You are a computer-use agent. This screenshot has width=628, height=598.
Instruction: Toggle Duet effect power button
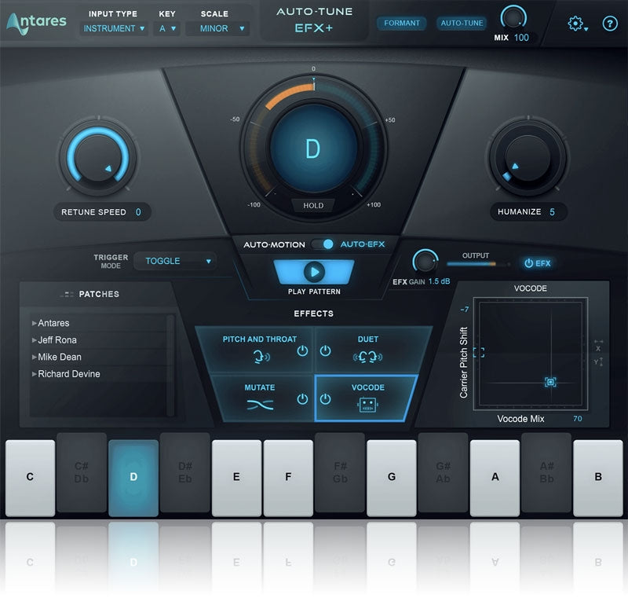click(x=325, y=350)
